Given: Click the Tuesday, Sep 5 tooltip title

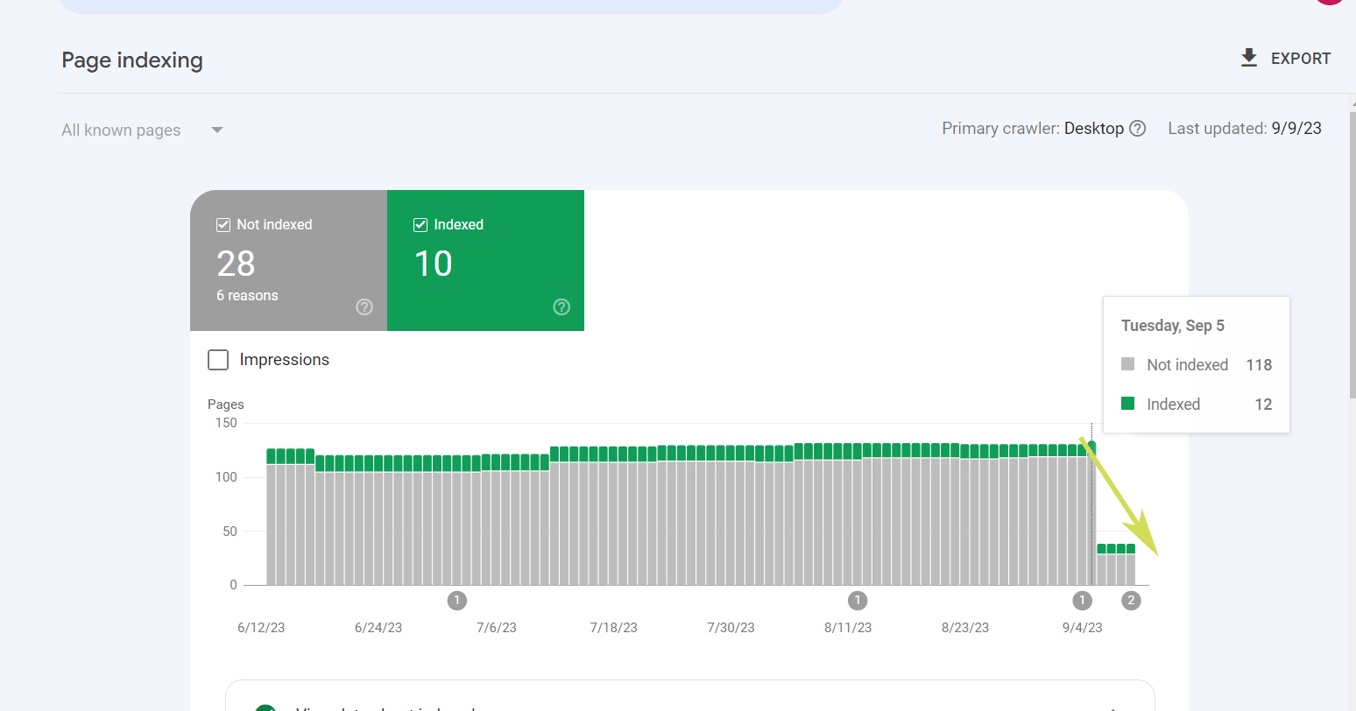Looking at the screenshot, I should pyautogui.click(x=1173, y=326).
